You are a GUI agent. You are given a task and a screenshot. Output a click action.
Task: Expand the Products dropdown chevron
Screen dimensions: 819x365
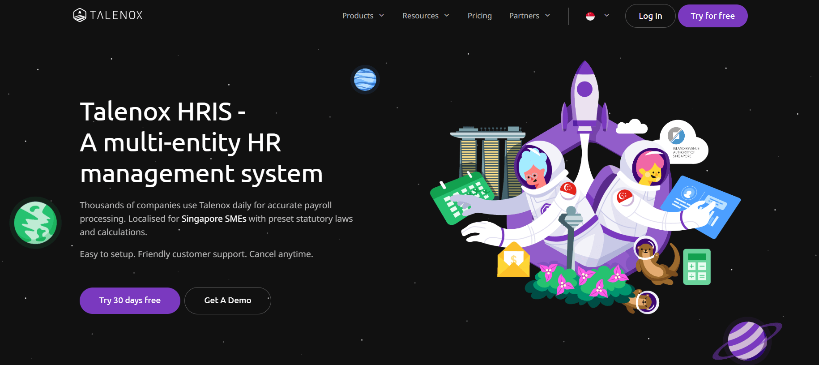[382, 16]
